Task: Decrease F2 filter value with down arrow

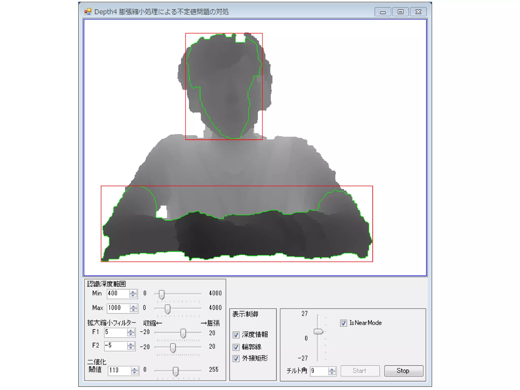Action: coord(131,348)
